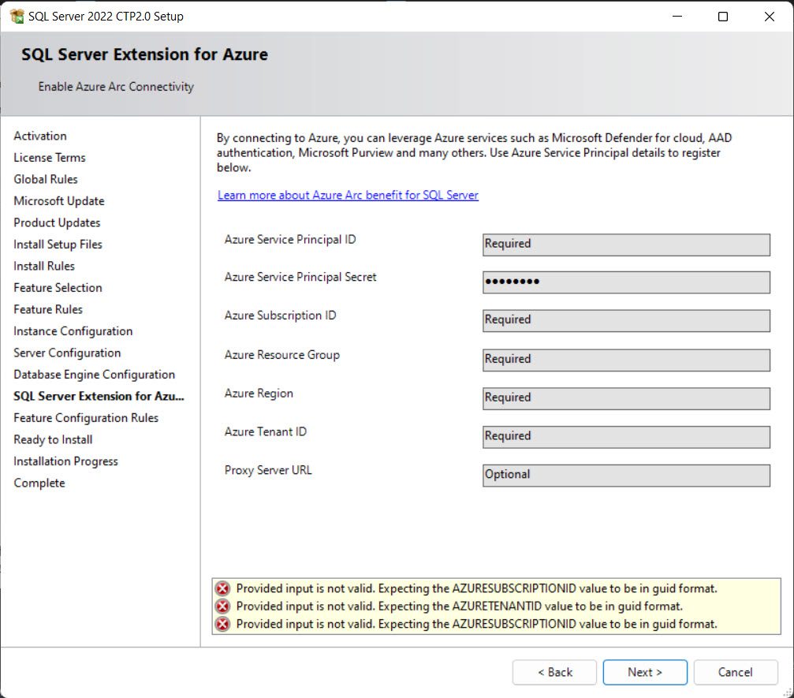794x698 pixels.
Task: Focus the Azure Service Principal ID field
Action: click(626, 244)
